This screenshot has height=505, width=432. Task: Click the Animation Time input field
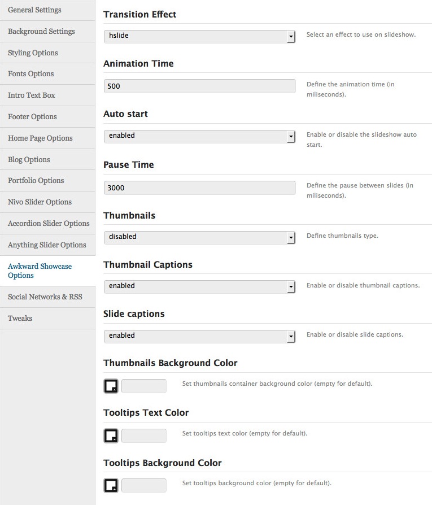[x=199, y=86]
